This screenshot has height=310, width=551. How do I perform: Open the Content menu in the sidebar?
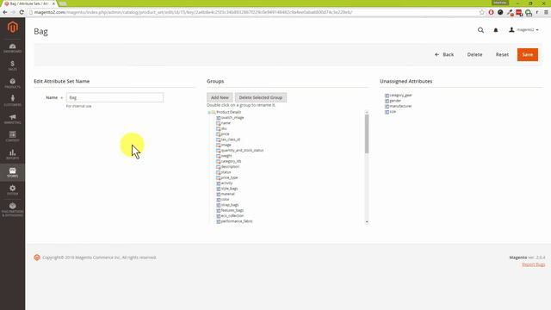(13, 136)
